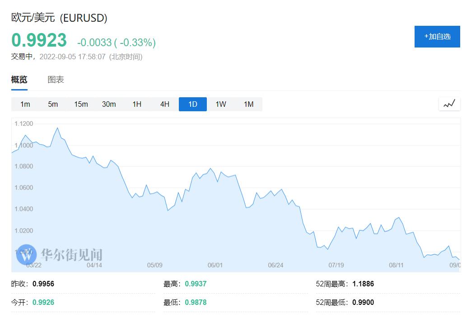Choose the 1M monthly timeframe

pos(249,104)
